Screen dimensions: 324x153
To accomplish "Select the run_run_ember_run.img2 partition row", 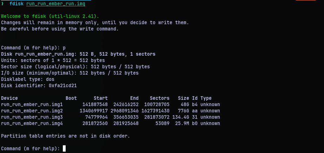I will coord(32,111).
